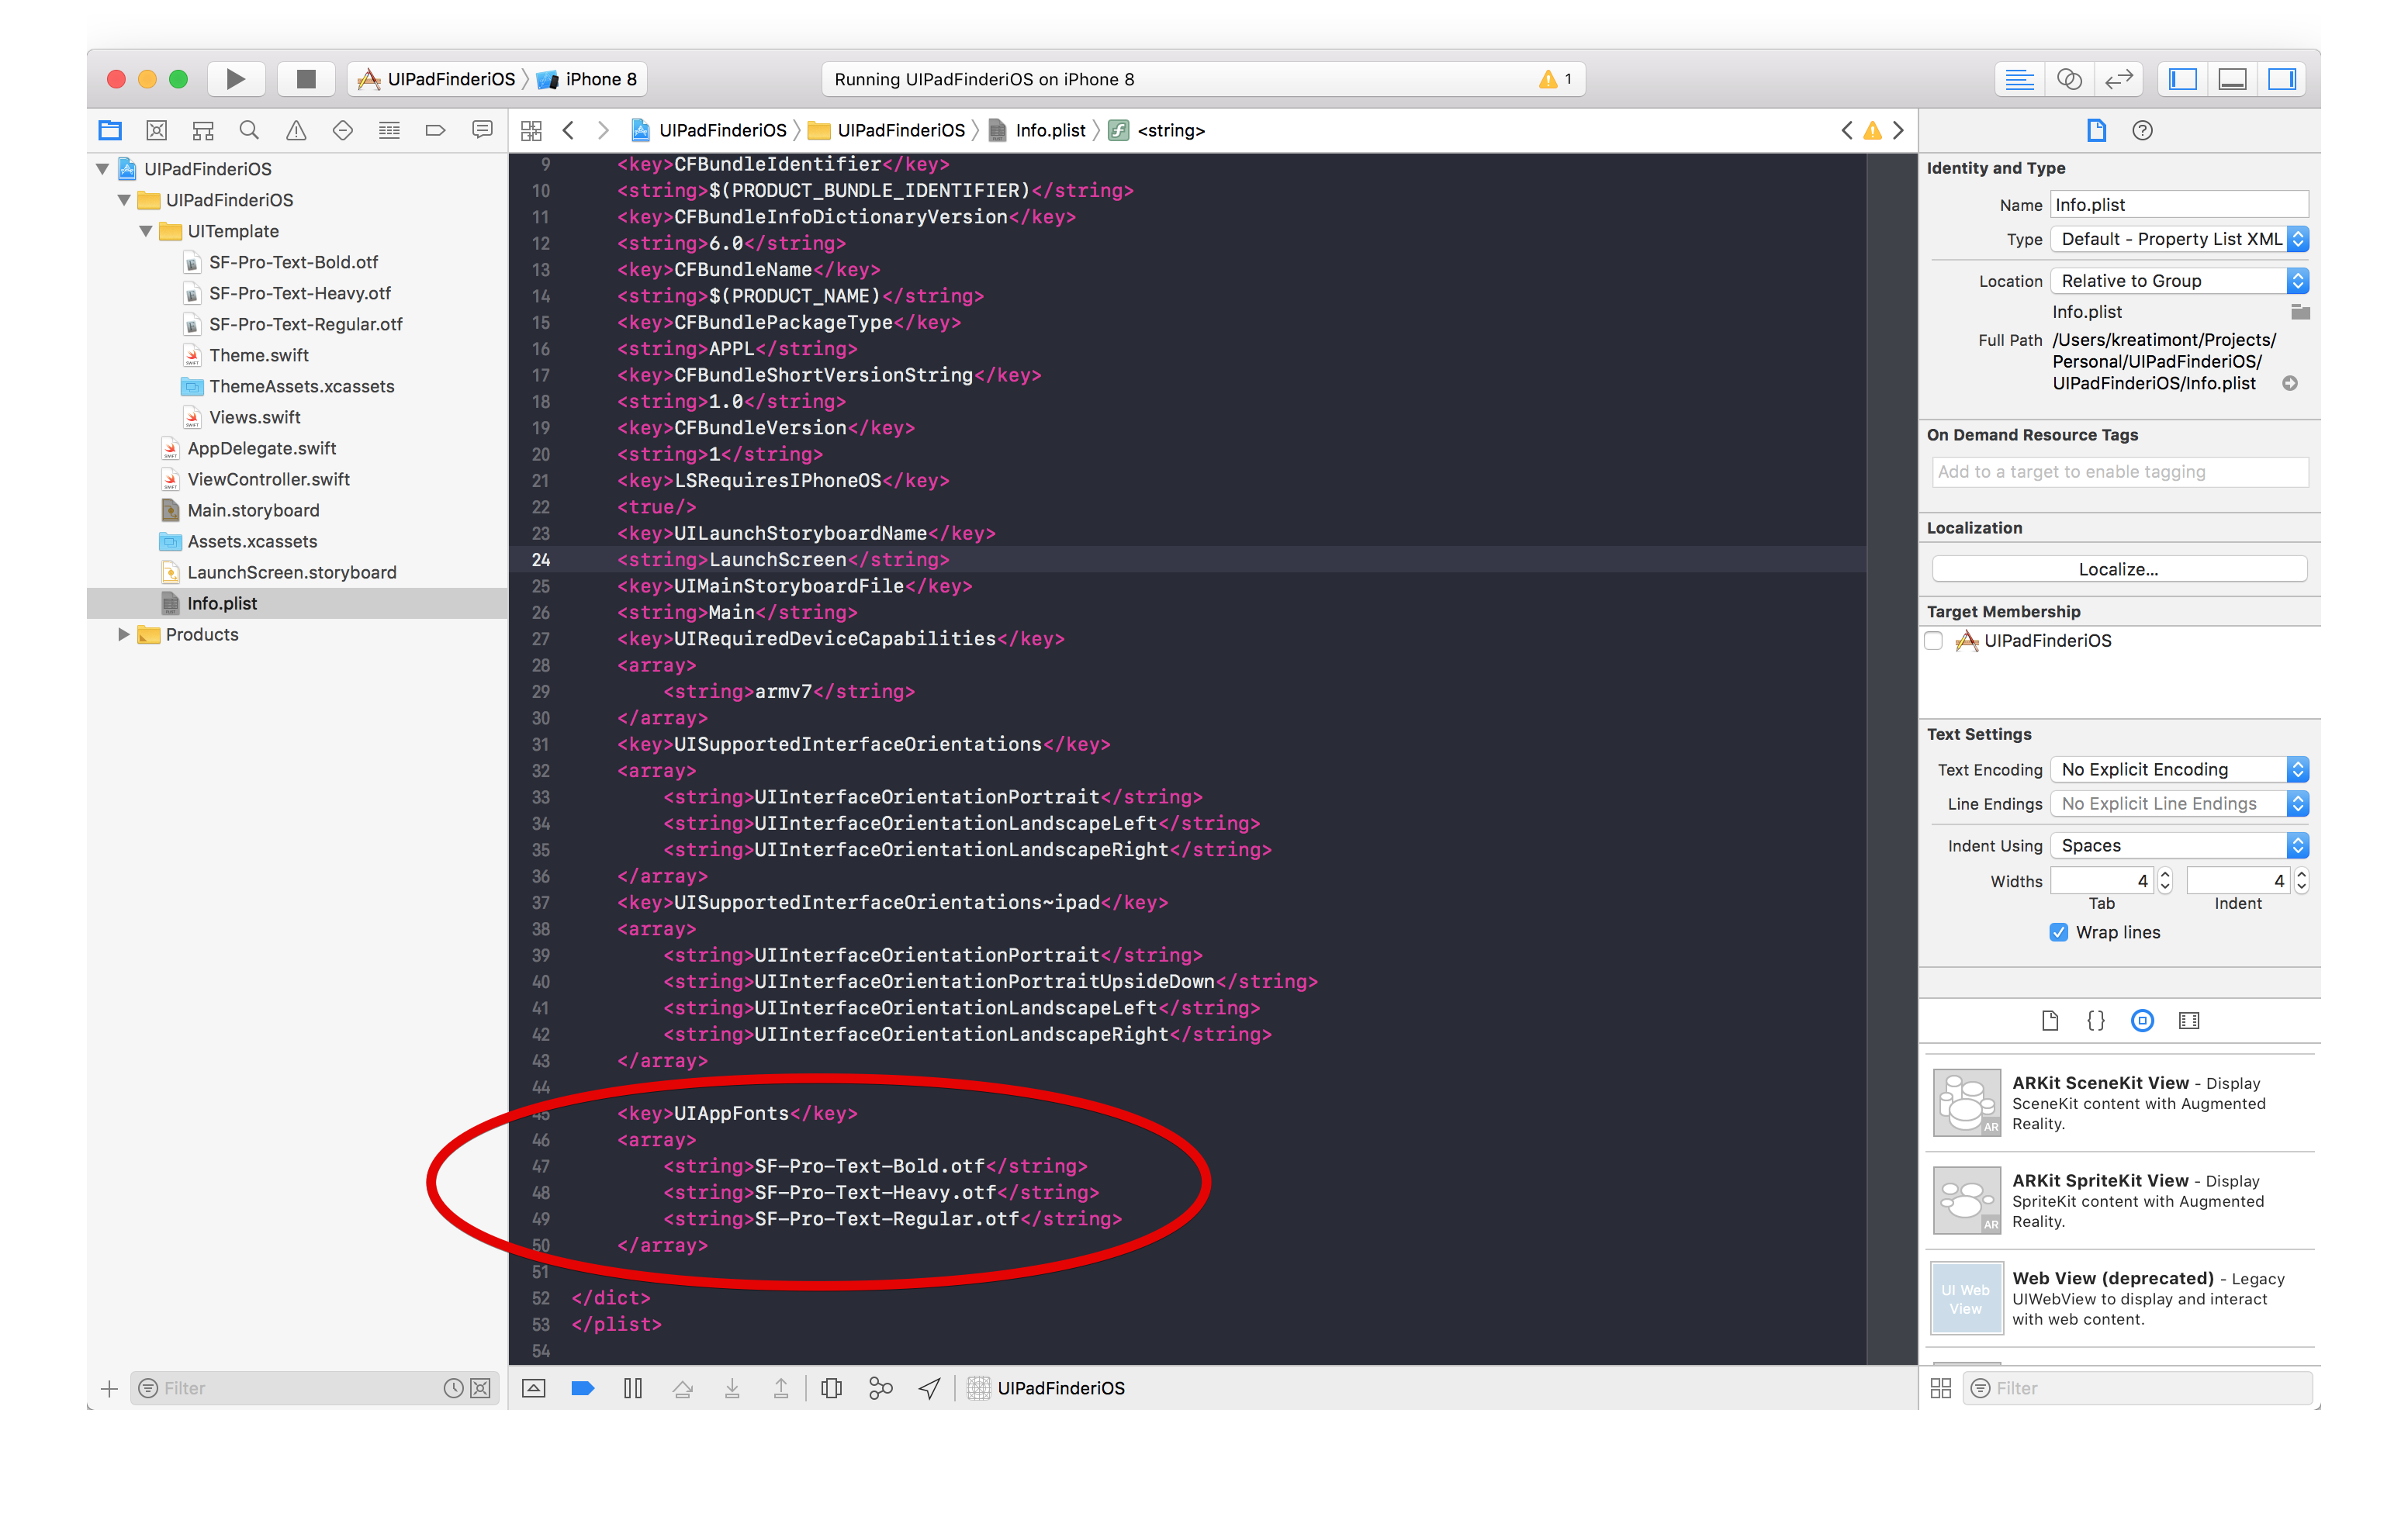Choose file location folder icon
Image resolution: width=2408 pixels, height=1534 pixels.
[2300, 312]
